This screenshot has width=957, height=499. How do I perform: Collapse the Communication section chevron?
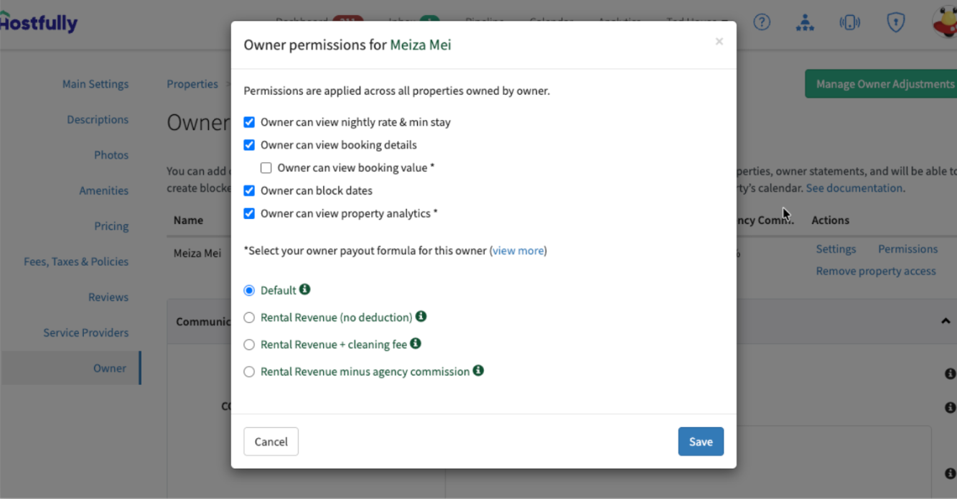point(946,321)
